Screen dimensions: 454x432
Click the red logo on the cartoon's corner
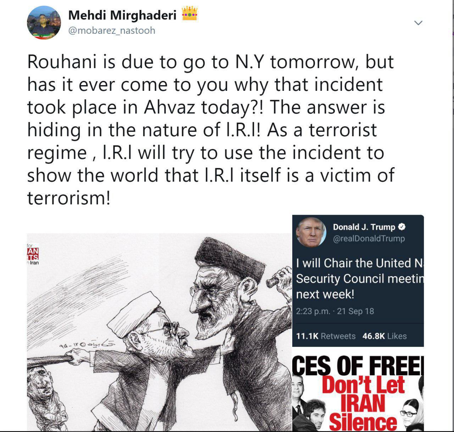pyautogui.click(x=33, y=255)
